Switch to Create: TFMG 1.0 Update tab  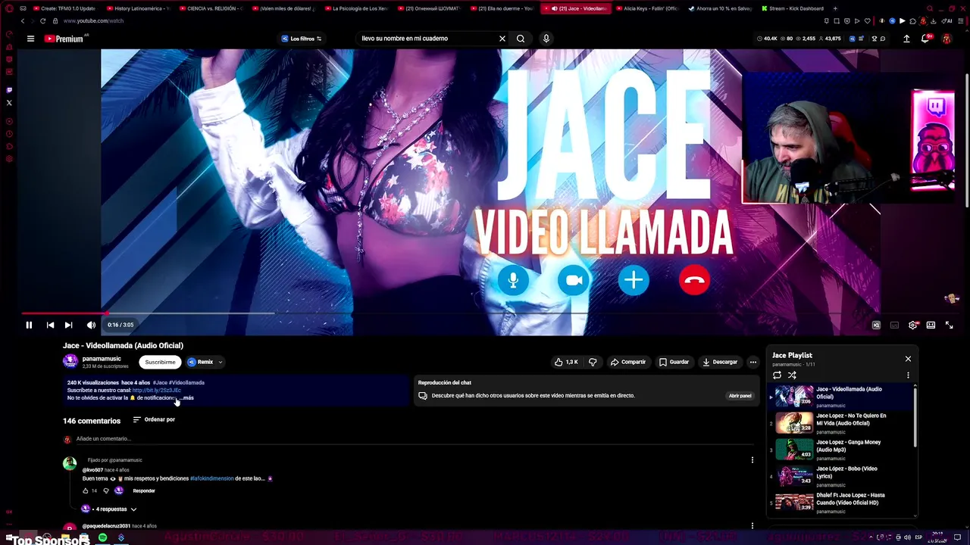(66, 8)
